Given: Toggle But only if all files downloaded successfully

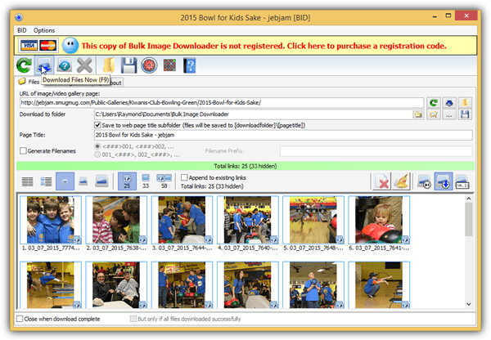Looking at the screenshot, I should (x=133, y=319).
